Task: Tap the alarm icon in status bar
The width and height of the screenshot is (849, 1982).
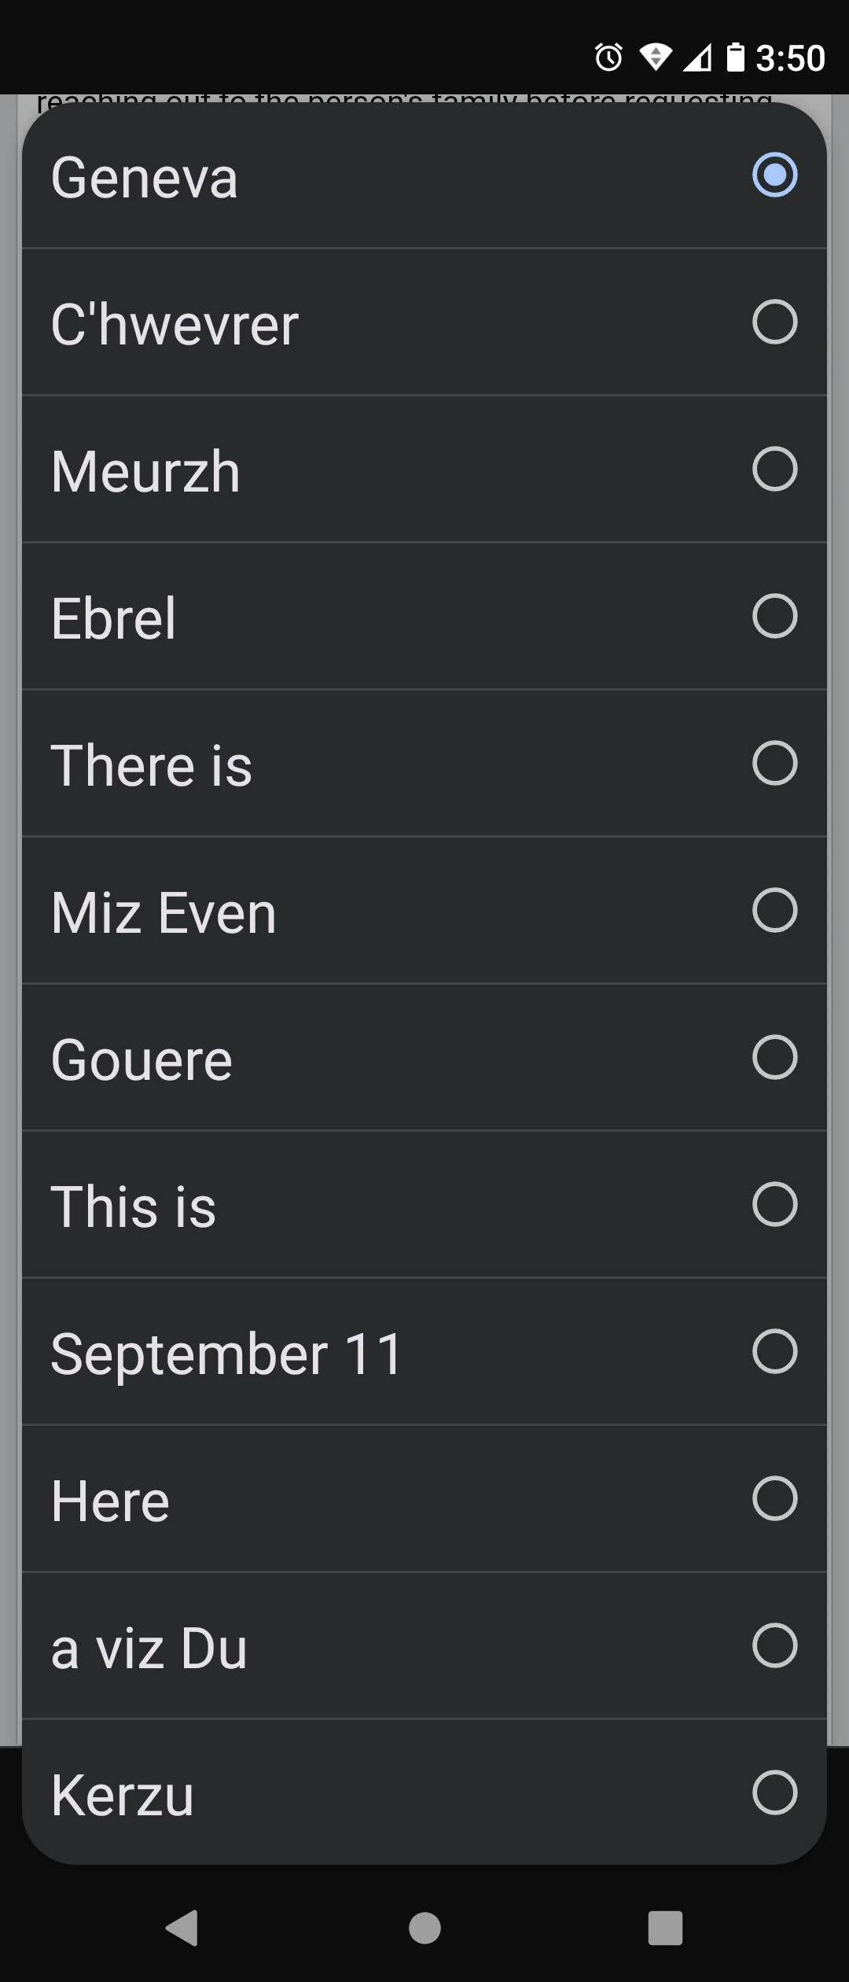Action: click(608, 57)
